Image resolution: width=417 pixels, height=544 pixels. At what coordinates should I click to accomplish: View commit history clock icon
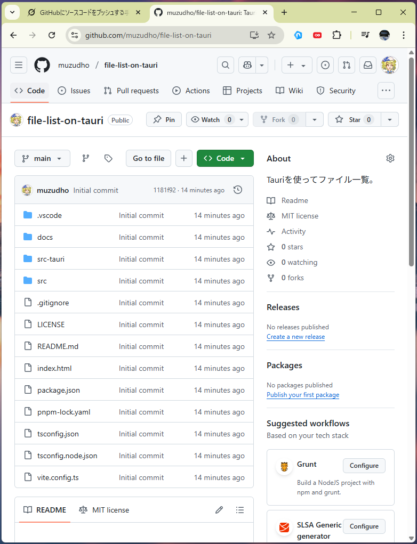pyautogui.click(x=238, y=190)
